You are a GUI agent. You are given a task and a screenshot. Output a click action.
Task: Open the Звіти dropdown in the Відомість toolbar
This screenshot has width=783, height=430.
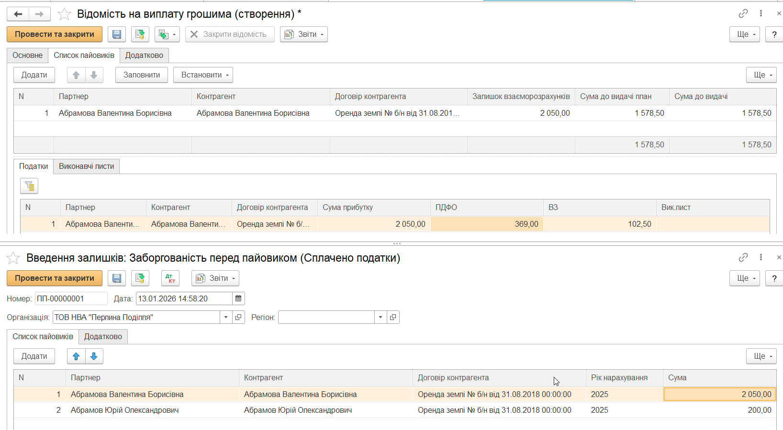304,34
